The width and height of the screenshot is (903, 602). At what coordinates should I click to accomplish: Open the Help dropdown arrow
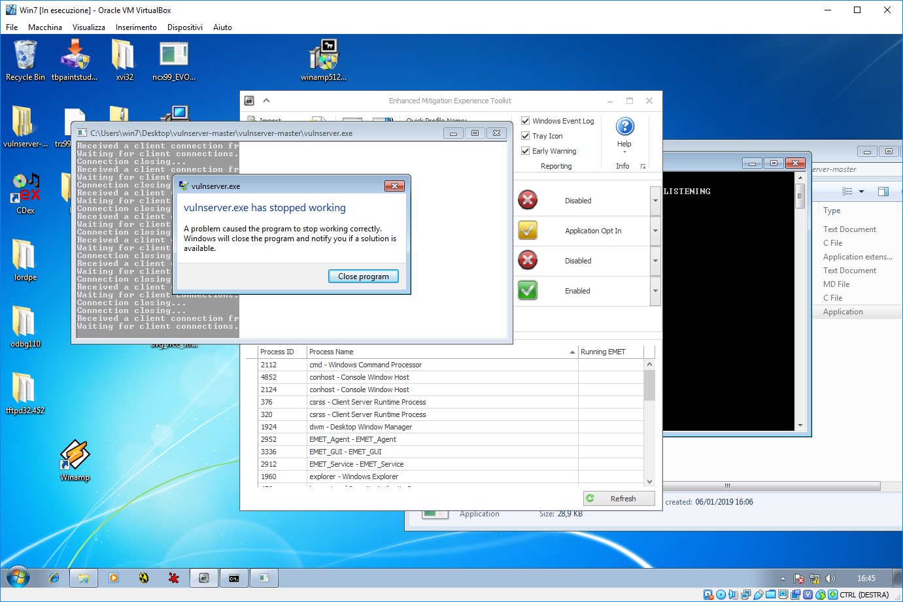pyautogui.click(x=624, y=152)
